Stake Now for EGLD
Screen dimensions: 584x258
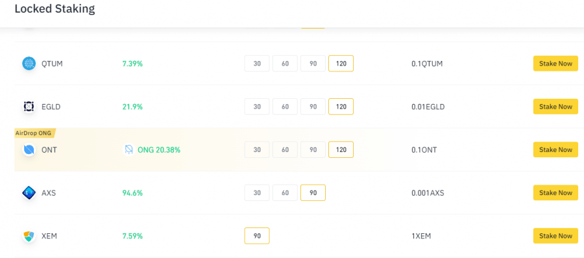(555, 107)
